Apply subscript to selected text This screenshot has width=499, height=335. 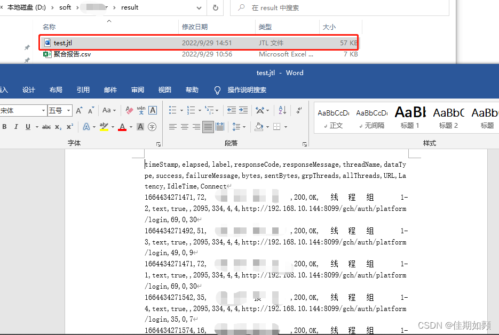click(58, 128)
